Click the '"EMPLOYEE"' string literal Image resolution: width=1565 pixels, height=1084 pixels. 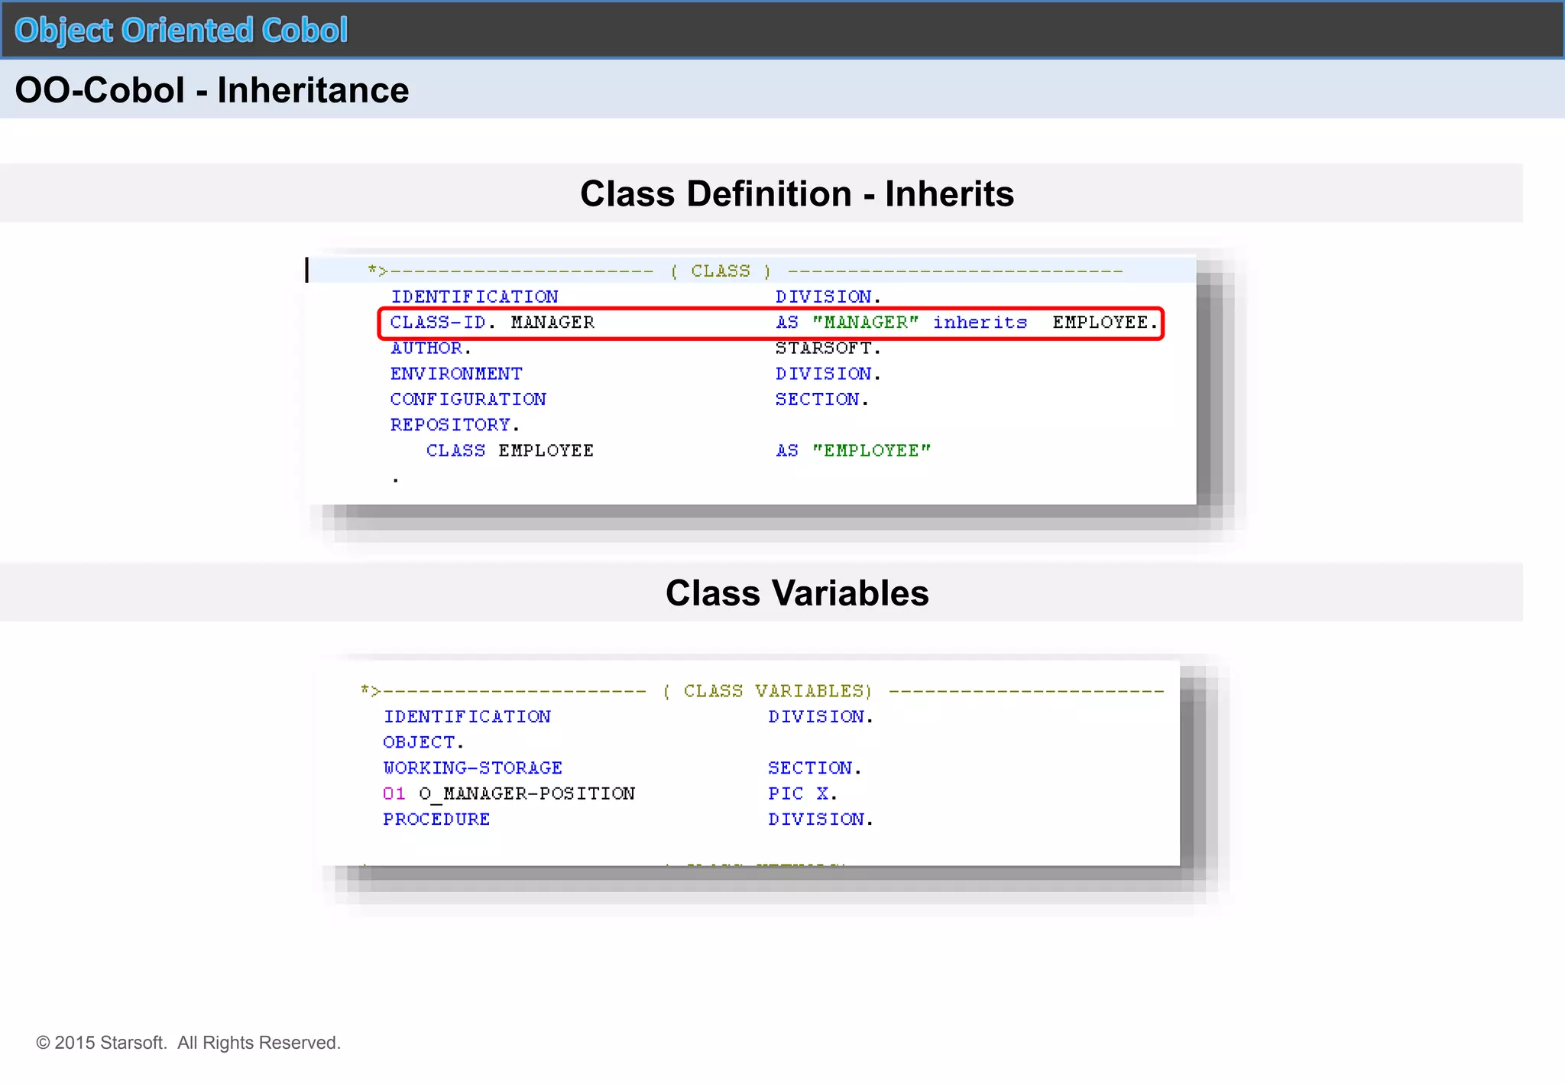tap(871, 451)
